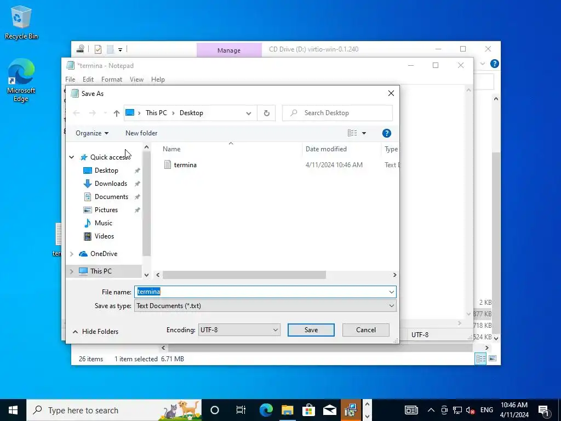Select Documents in the navigation pane
Screen dimensions: 561x421
coord(111,197)
